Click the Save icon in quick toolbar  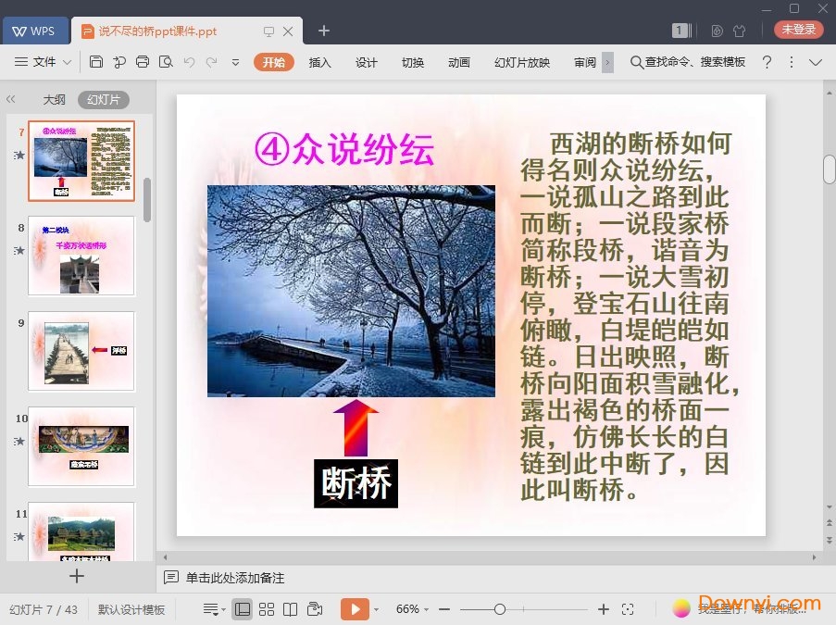[96, 62]
